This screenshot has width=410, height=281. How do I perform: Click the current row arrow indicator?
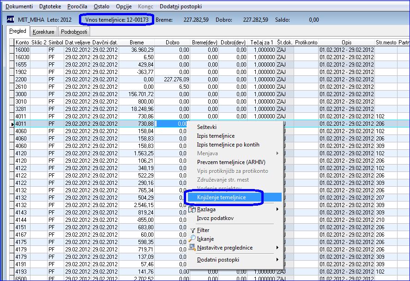pos(12,124)
